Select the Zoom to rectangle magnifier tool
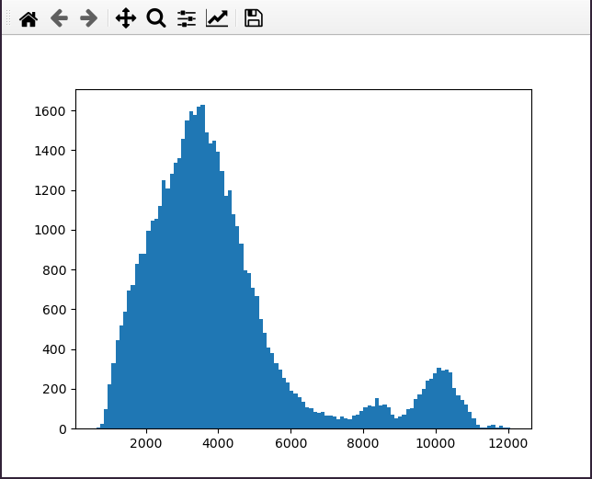 (x=156, y=18)
